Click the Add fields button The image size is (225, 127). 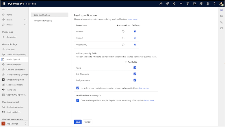point(131,62)
